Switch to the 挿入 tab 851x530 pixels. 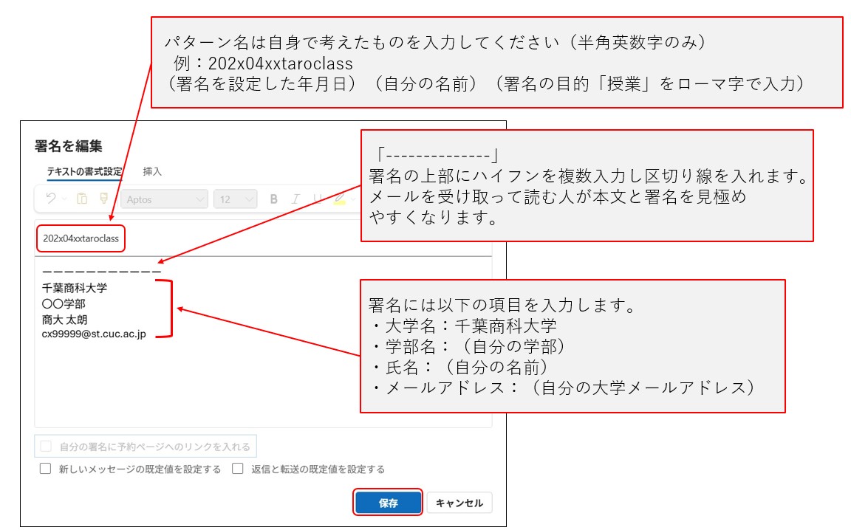point(152,171)
